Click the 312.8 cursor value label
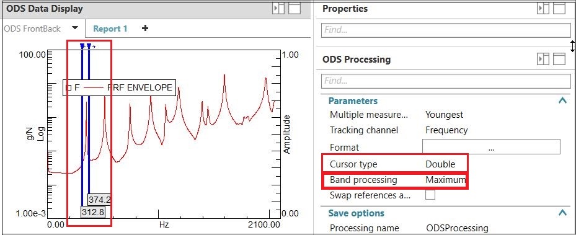This screenshot has width=576, height=235. click(93, 212)
